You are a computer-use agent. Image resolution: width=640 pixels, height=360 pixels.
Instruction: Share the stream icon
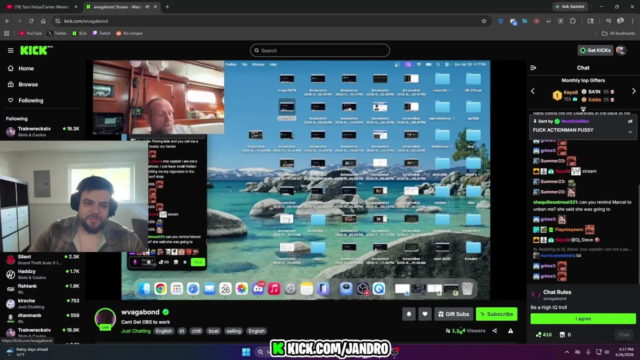(494, 330)
